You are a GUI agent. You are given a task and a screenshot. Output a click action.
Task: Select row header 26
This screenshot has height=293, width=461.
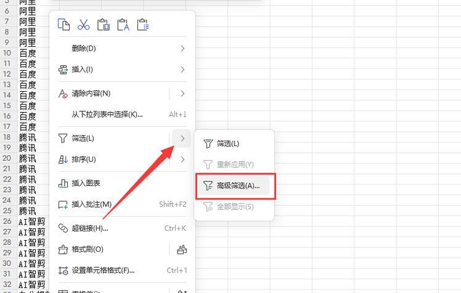click(x=7, y=221)
